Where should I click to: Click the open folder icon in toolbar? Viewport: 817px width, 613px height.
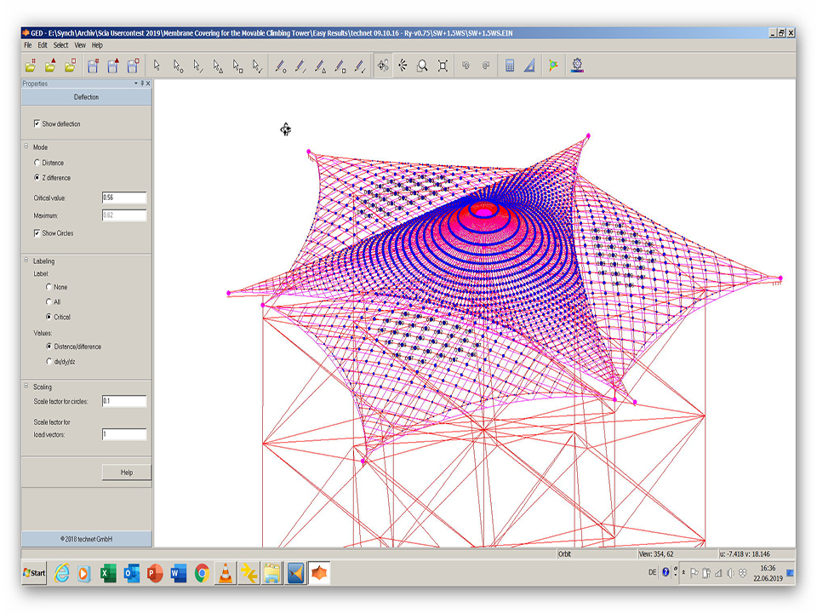[31, 66]
